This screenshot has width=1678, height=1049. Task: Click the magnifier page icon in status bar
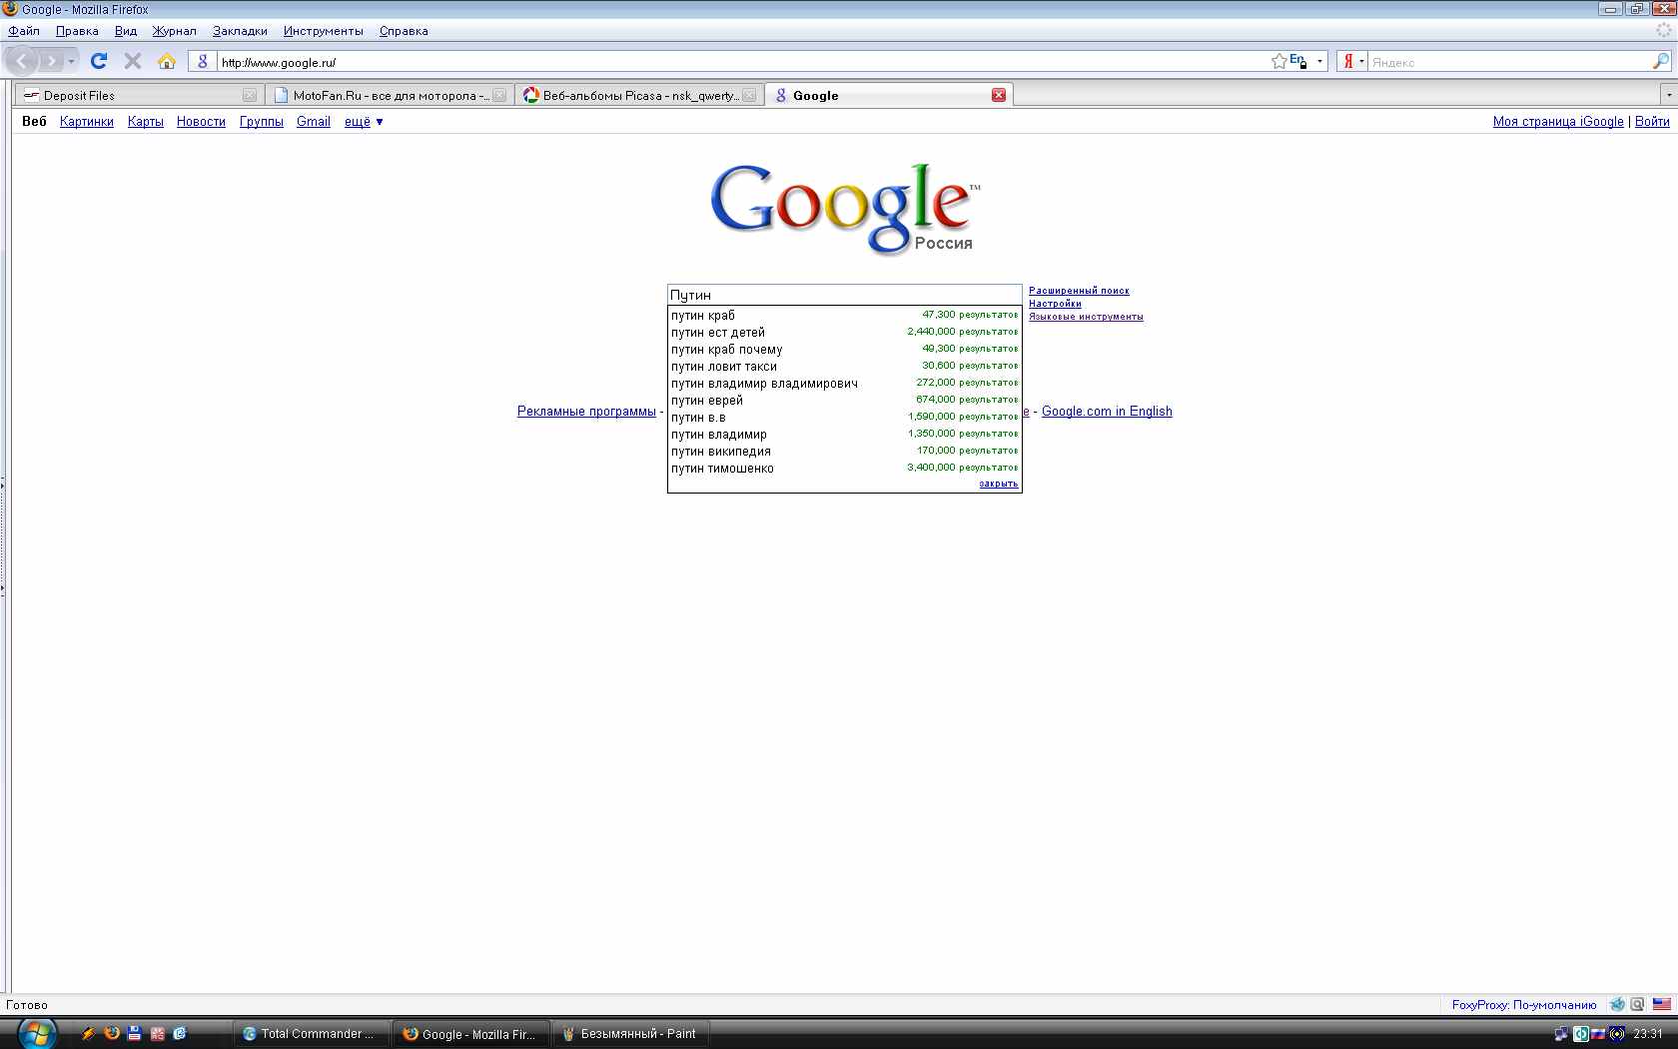point(1637,1005)
